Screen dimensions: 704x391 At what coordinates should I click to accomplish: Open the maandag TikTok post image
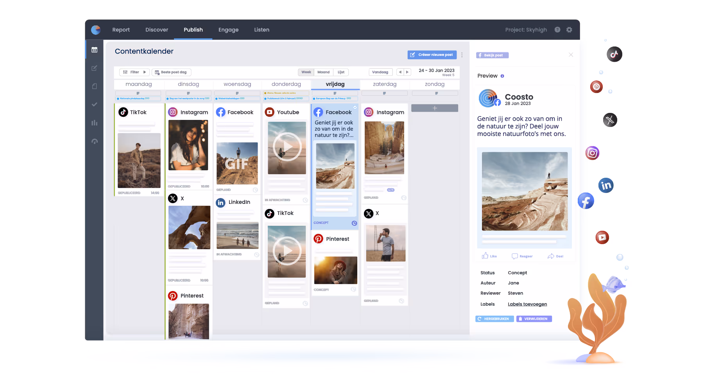coord(139,161)
